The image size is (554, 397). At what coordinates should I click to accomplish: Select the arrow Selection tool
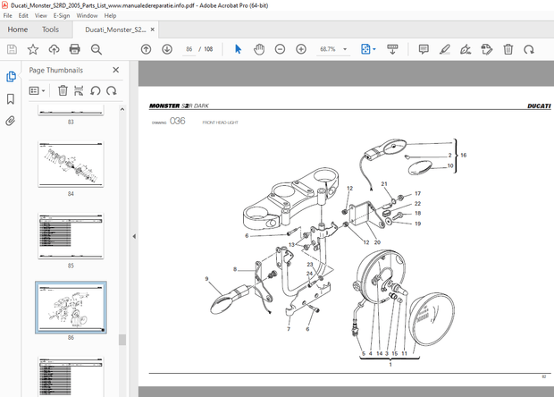click(239, 49)
